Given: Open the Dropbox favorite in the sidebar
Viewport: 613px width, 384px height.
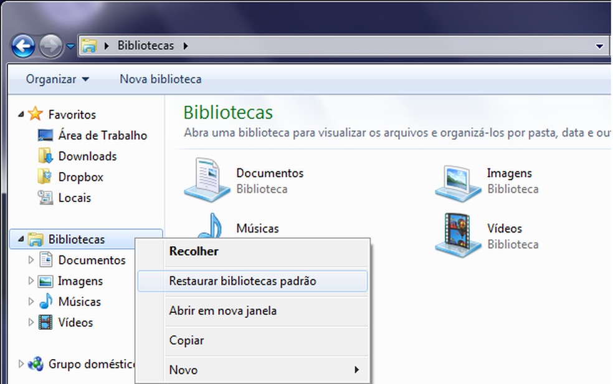Looking at the screenshot, I should (80, 177).
